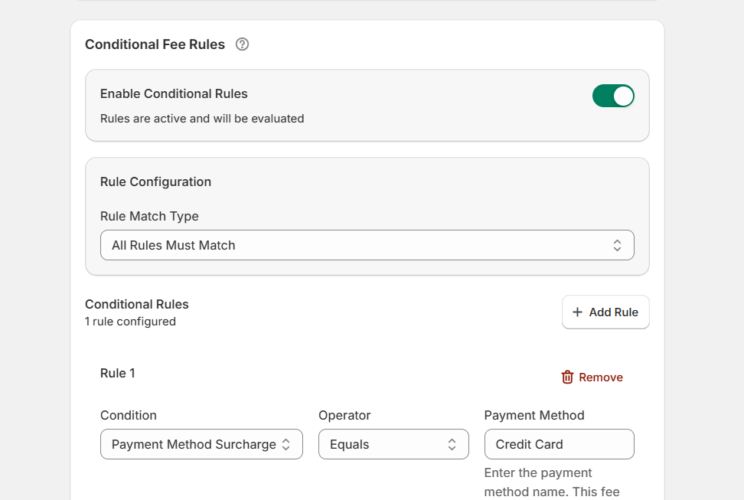This screenshot has height=500, width=744.
Task: Click the Conditional Rules section heading
Action: click(137, 304)
